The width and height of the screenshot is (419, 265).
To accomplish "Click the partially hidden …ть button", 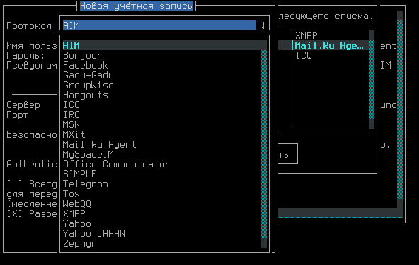I will [x=288, y=154].
